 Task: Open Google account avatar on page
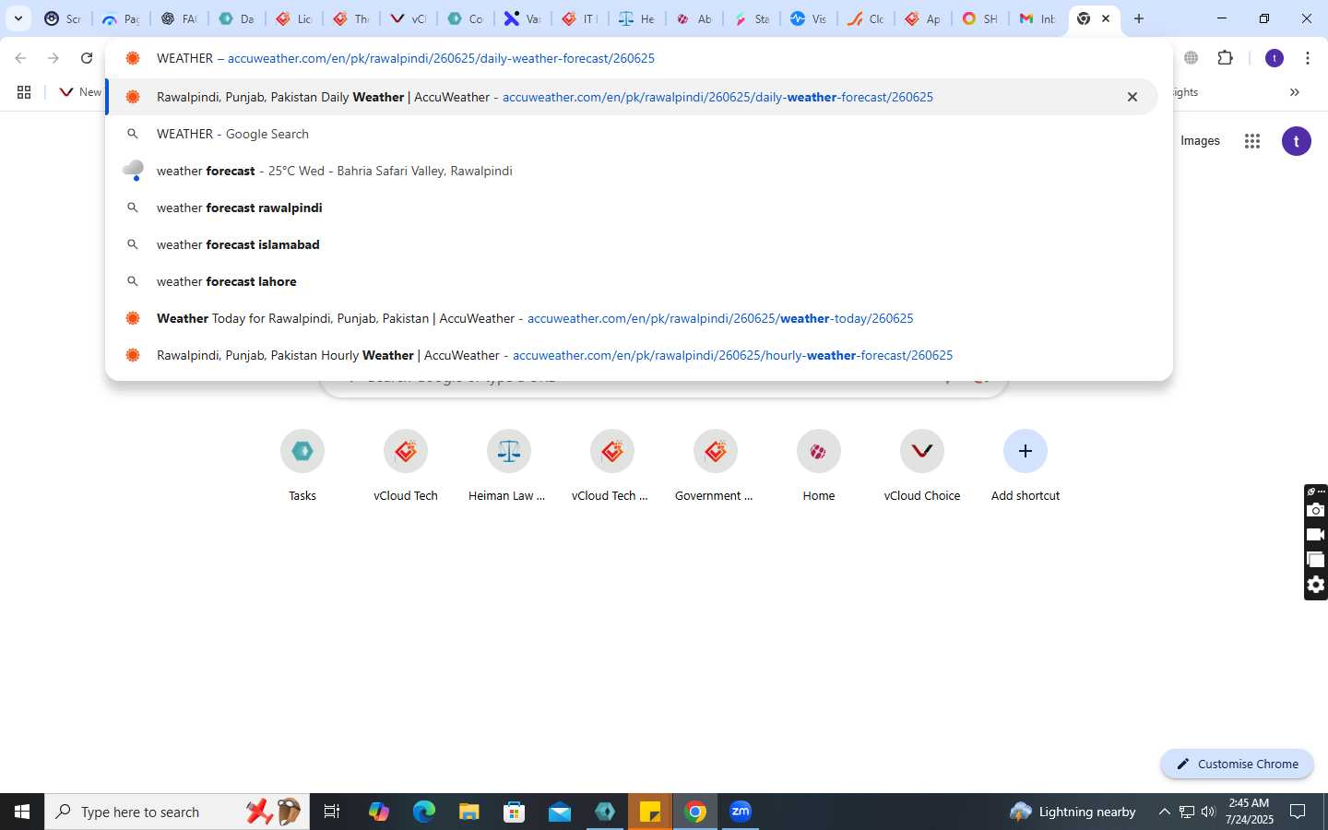coord(1297,141)
